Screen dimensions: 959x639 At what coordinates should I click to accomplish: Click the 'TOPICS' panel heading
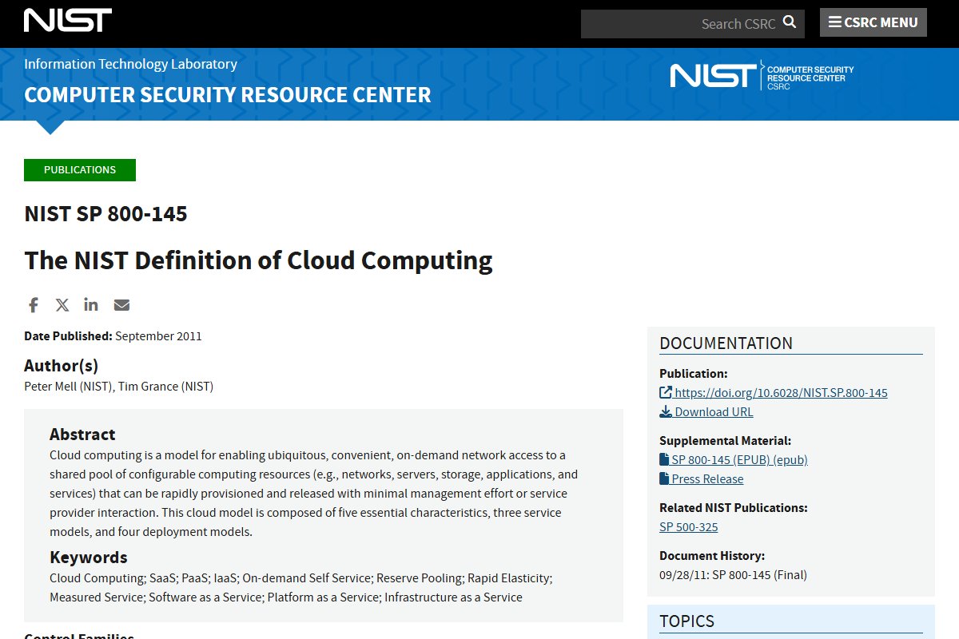686,621
